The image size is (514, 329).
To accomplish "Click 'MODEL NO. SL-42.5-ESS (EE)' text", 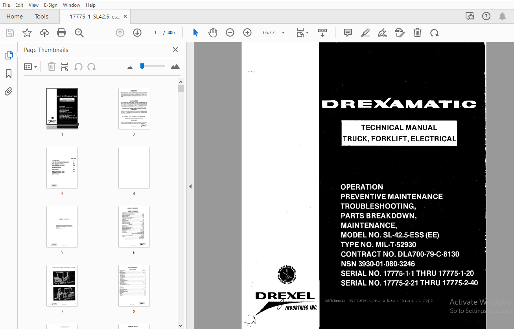I will [390, 235].
